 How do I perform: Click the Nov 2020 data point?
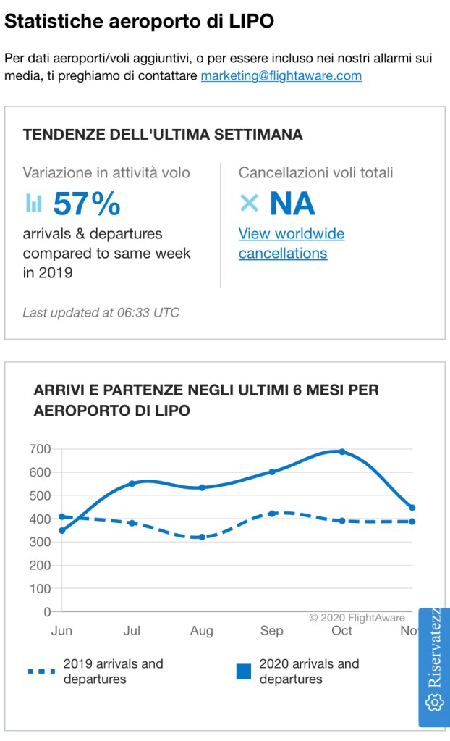click(412, 507)
